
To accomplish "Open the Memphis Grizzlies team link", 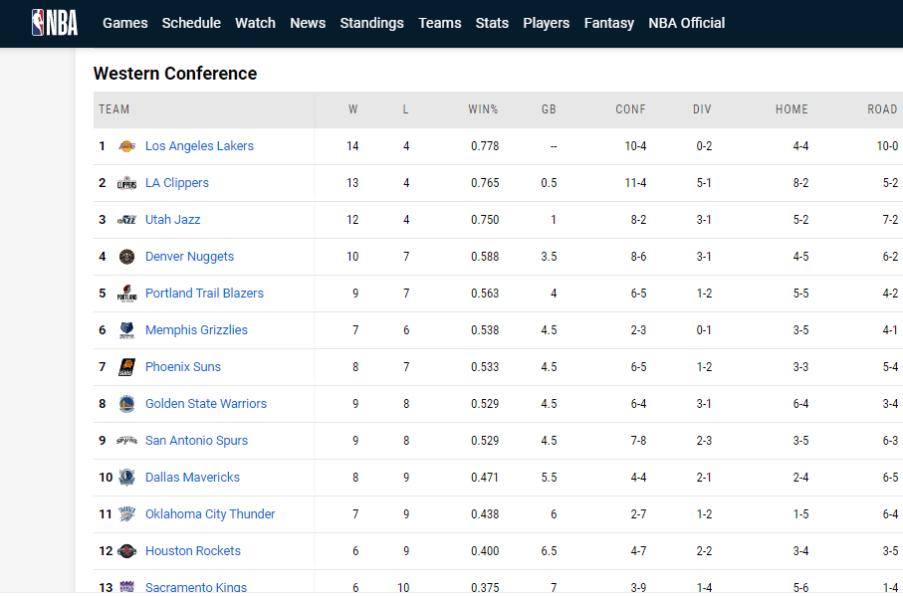I will 196,330.
